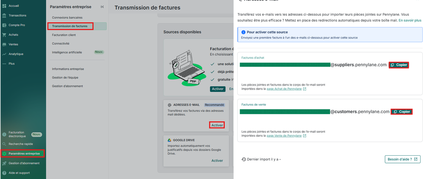Click the Plus ellipsis icon in the sidebar
Screen dimensions: 424x179
4,64
